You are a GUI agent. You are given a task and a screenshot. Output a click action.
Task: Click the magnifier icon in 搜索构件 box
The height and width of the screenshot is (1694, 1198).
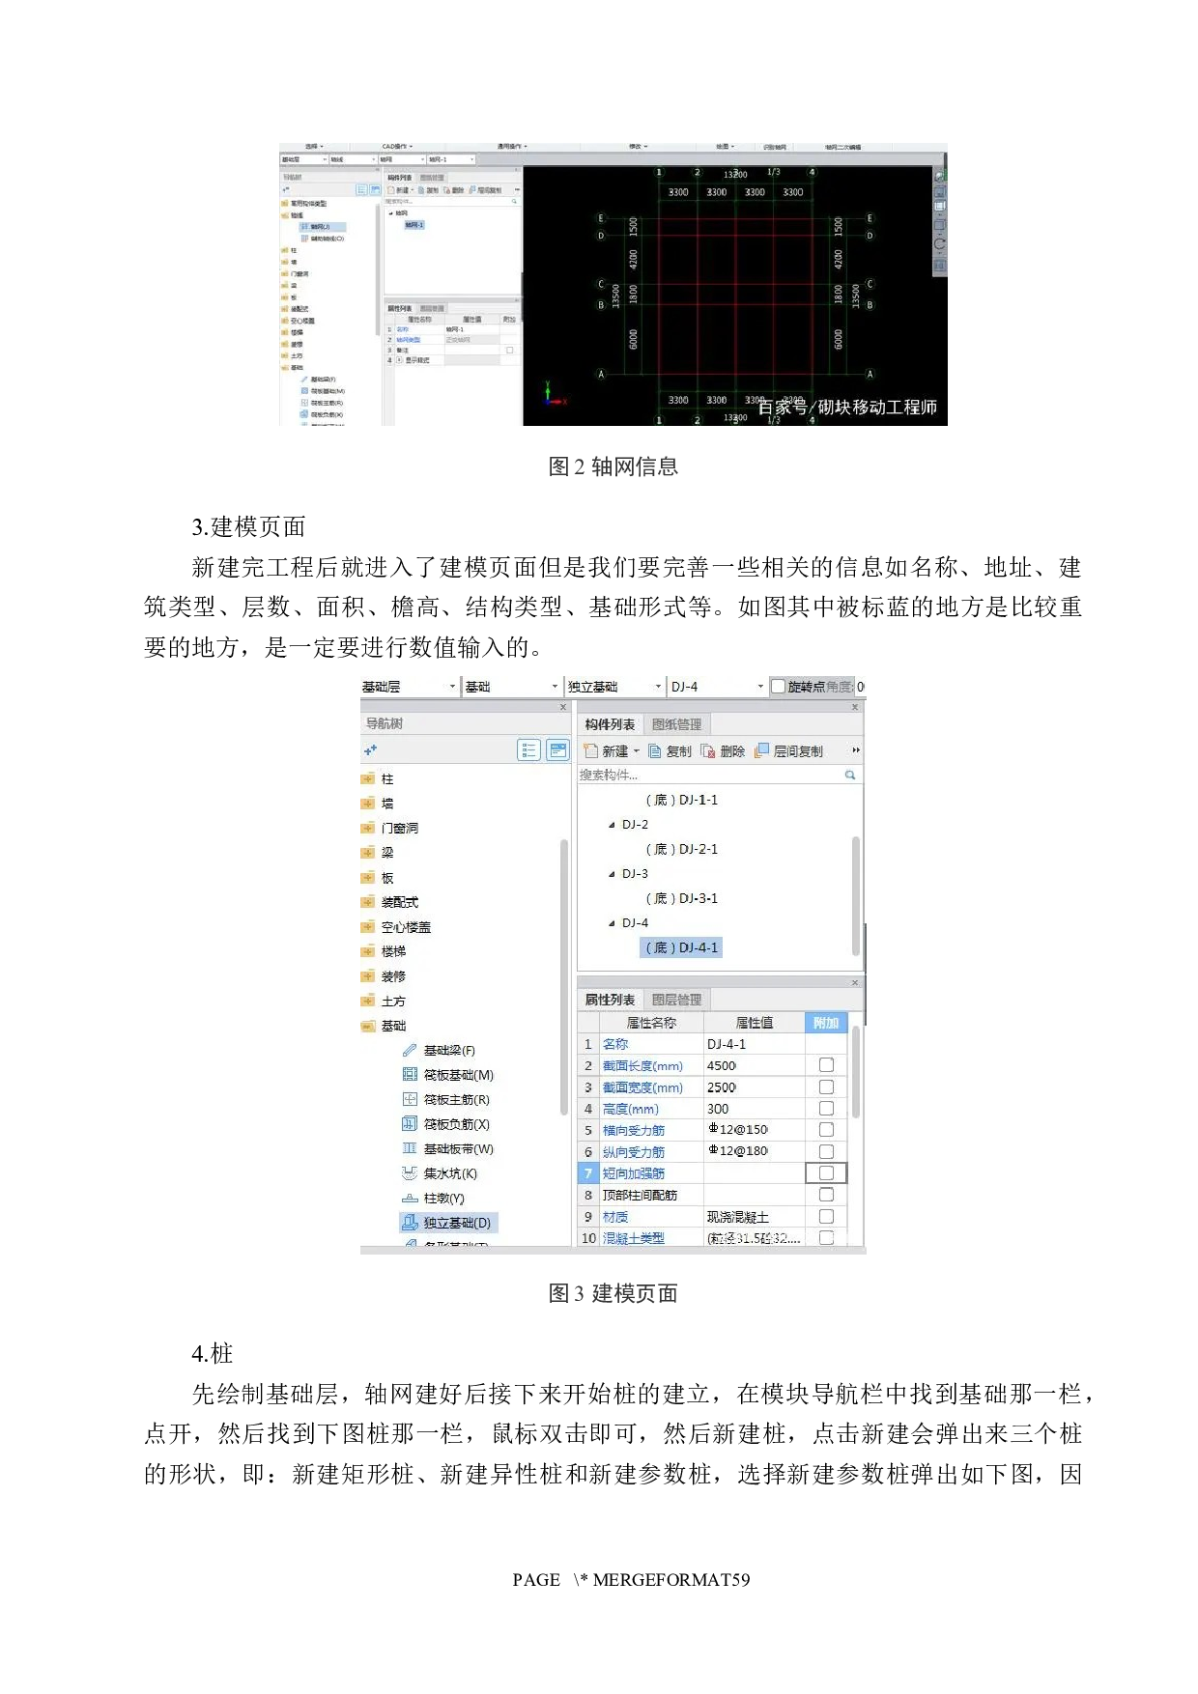coord(850,775)
